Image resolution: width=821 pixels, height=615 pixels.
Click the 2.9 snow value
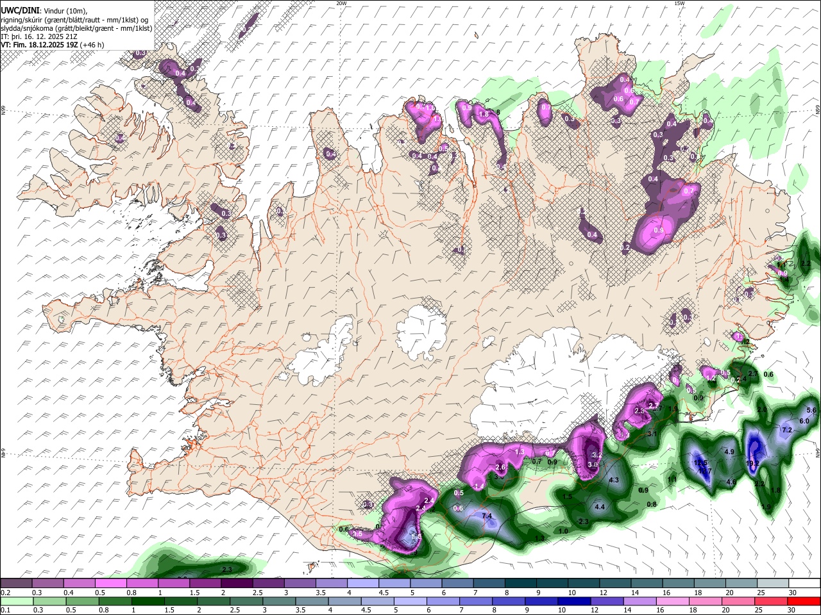pos(639,411)
